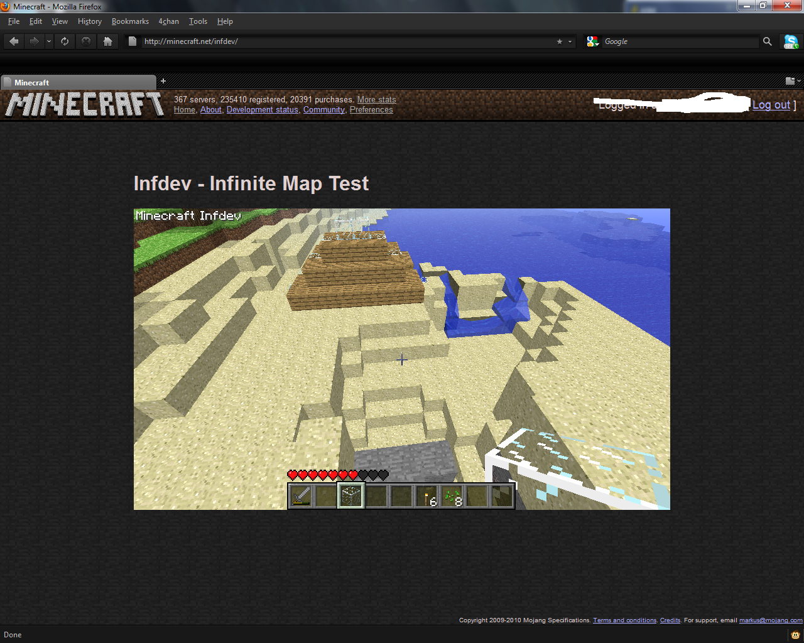Open the Tools menu
This screenshot has height=643, width=804.
[x=198, y=21]
